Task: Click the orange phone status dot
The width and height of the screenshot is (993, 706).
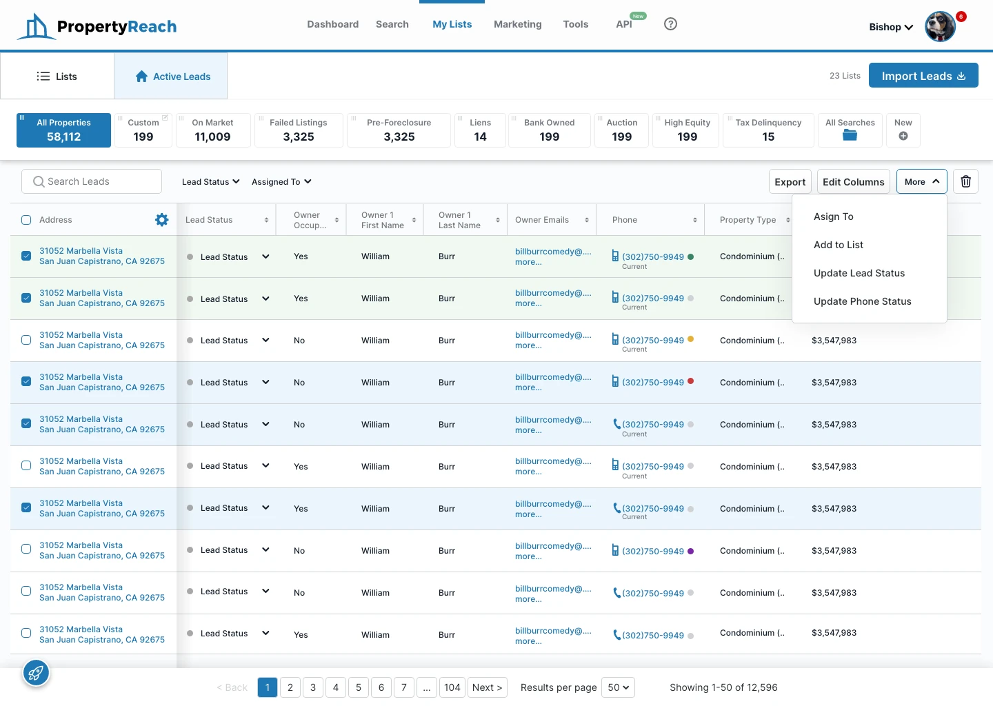Action: click(691, 339)
